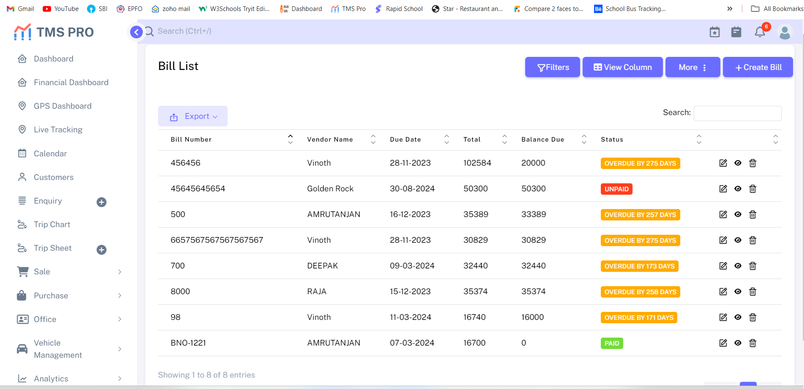Click the Filters button
The height and width of the screenshot is (389, 804).
click(x=553, y=67)
